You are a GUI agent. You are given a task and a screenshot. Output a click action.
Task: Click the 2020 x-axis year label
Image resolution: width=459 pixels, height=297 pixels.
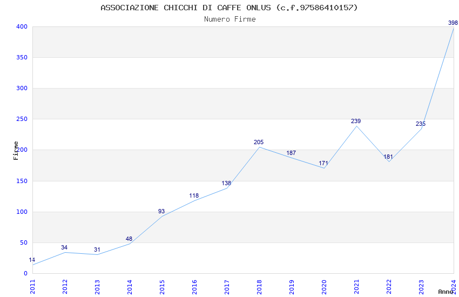click(x=324, y=287)
